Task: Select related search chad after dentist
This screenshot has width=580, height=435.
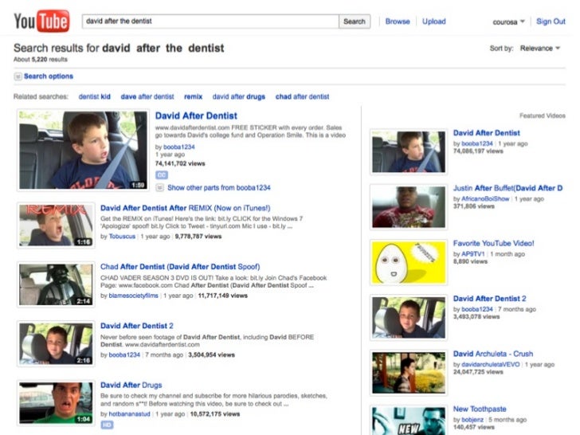Action: pyautogui.click(x=302, y=96)
